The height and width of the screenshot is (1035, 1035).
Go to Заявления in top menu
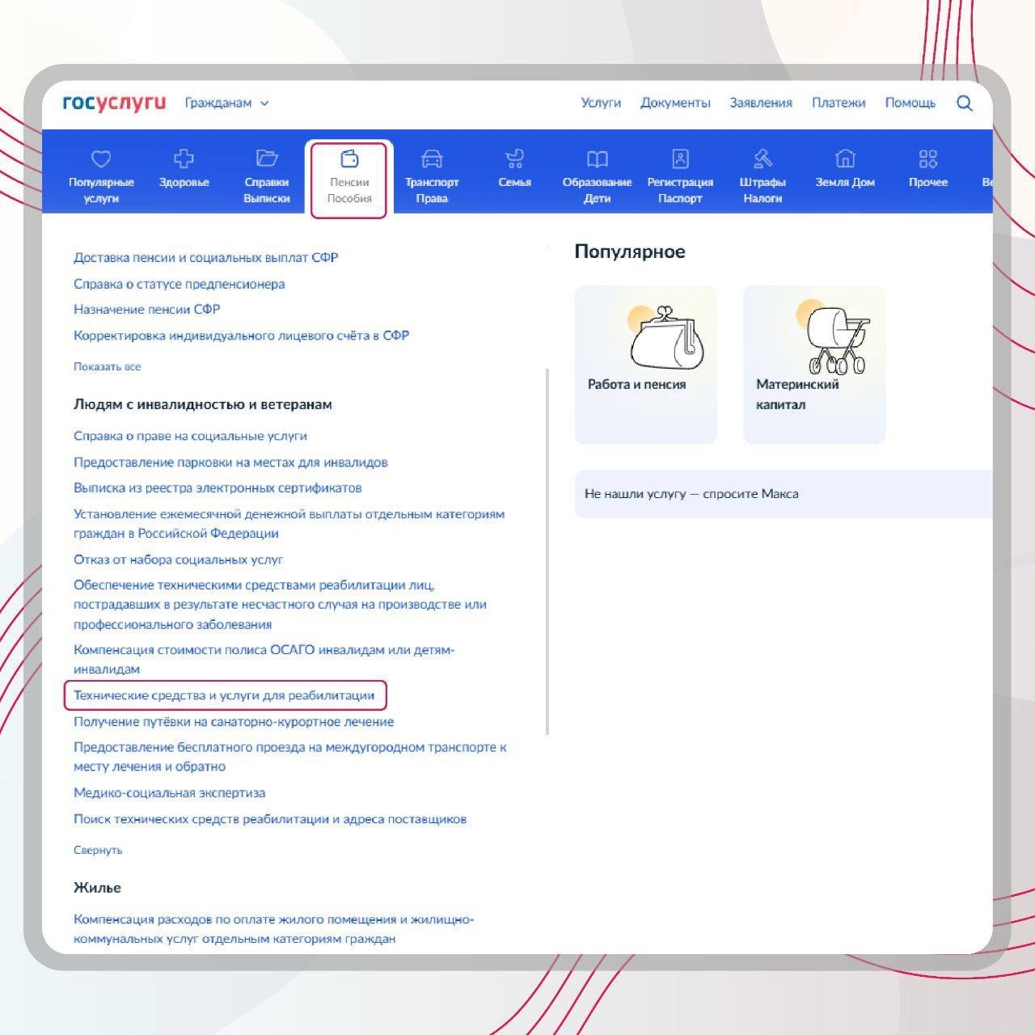click(x=761, y=103)
